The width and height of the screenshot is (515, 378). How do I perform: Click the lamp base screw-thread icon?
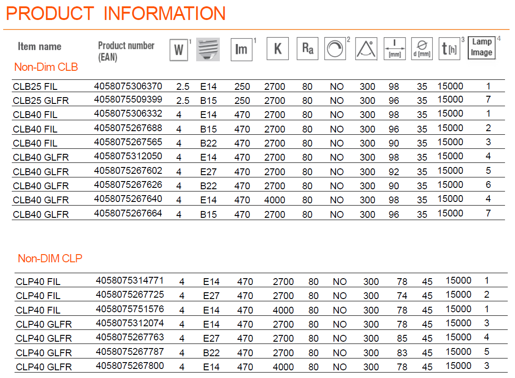pos(208,49)
